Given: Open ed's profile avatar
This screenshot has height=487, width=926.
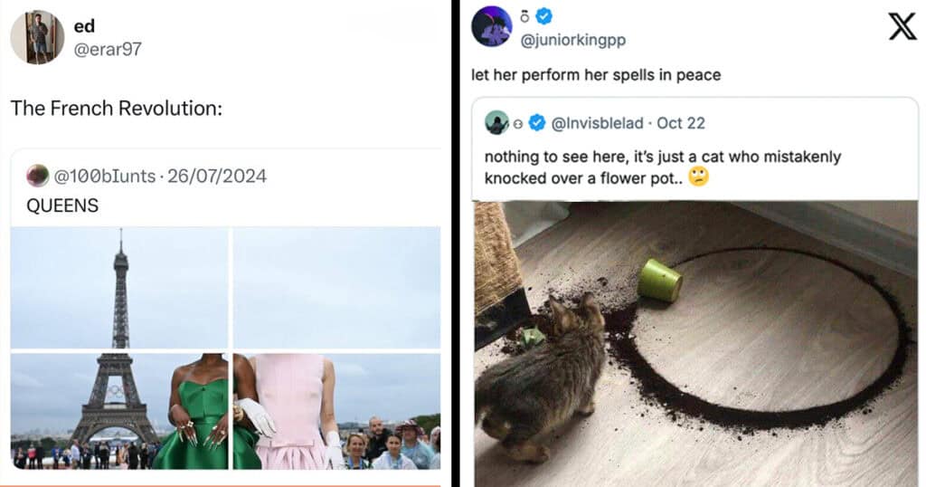Looking at the screenshot, I should point(37,37).
